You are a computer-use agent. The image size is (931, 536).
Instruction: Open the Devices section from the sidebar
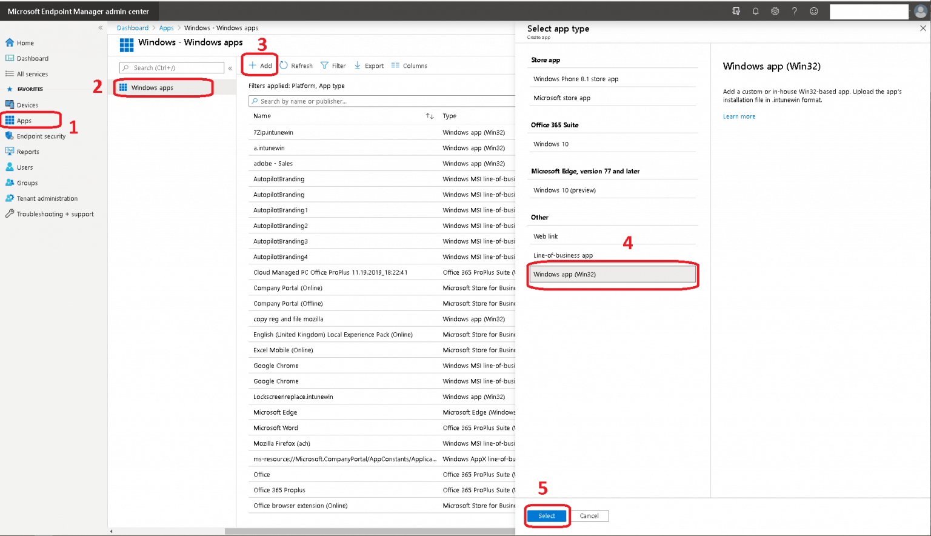coord(27,104)
